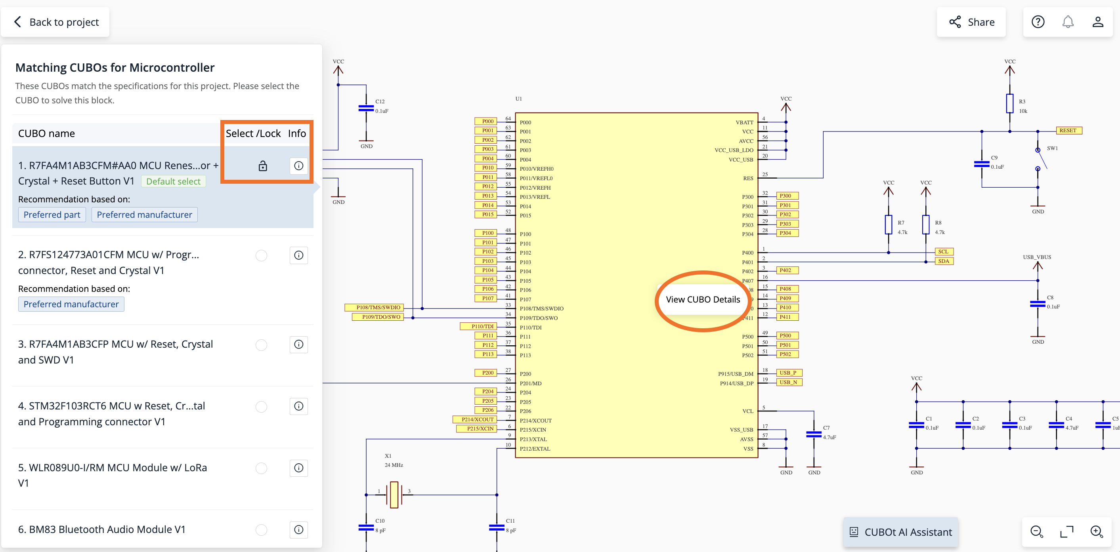This screenshot has height=552, width=1120.
Task: Click the X1 24 MHz crystal symbol
Action: 394,495
